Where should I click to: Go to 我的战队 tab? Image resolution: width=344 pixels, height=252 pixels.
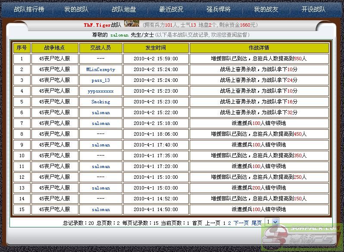[76, 9]
